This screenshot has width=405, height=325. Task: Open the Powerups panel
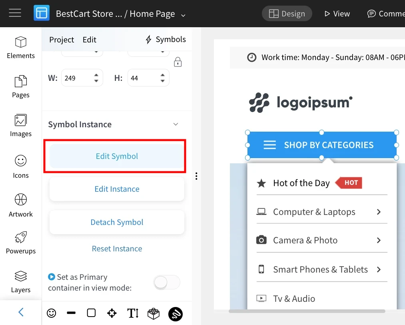21,243
